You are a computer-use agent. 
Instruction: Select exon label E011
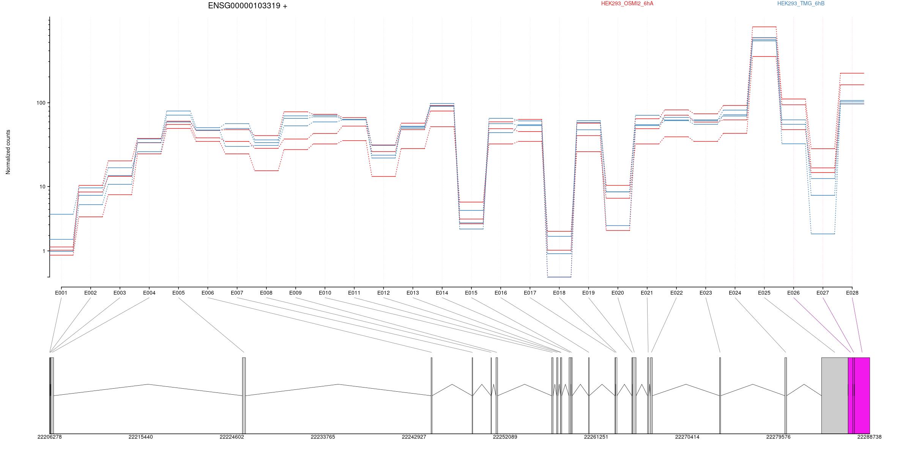coord(354,293)
